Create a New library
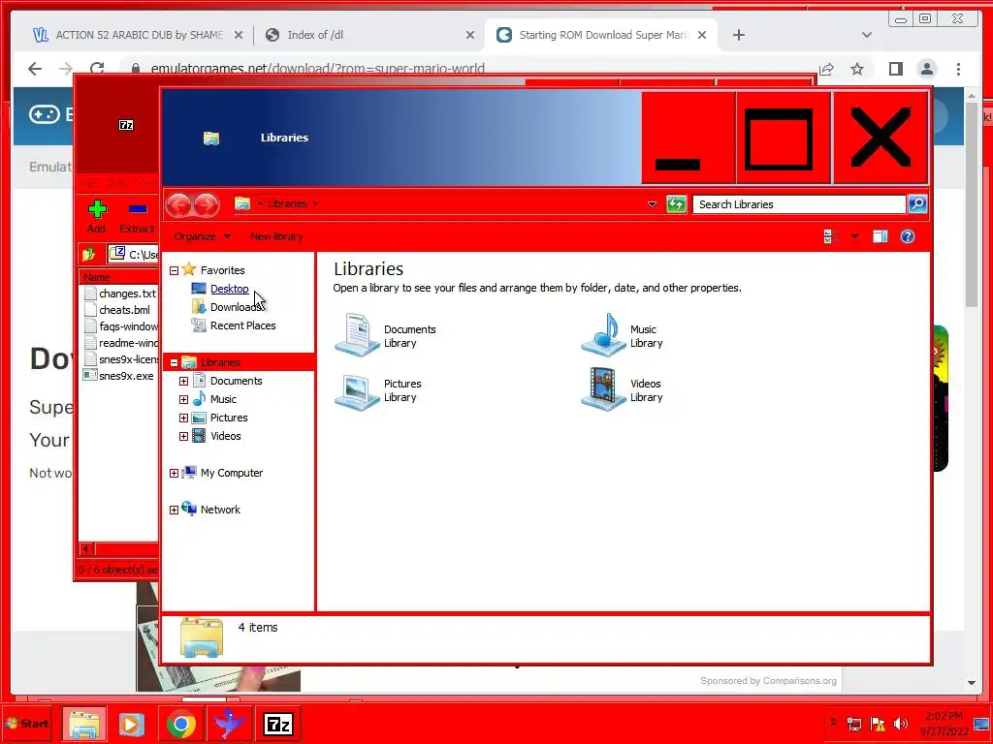The width and height of the screenshot is (993, 744). (x=276, y=236)
